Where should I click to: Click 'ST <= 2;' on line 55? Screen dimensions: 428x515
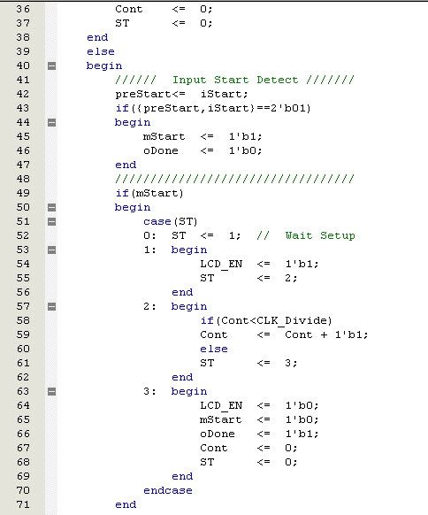coord(248,278)
